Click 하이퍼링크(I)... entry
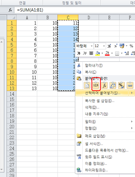The height and width of the screenshot is (177, 135). click(x=96, y=170)
